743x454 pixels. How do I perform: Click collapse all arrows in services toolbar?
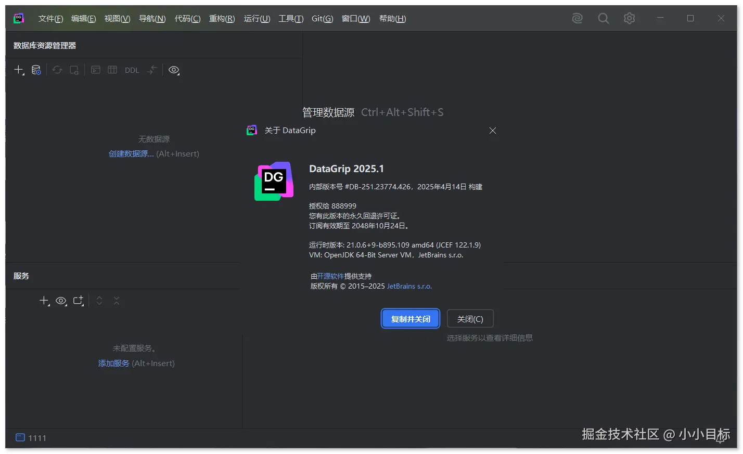(x=117, y=301)
